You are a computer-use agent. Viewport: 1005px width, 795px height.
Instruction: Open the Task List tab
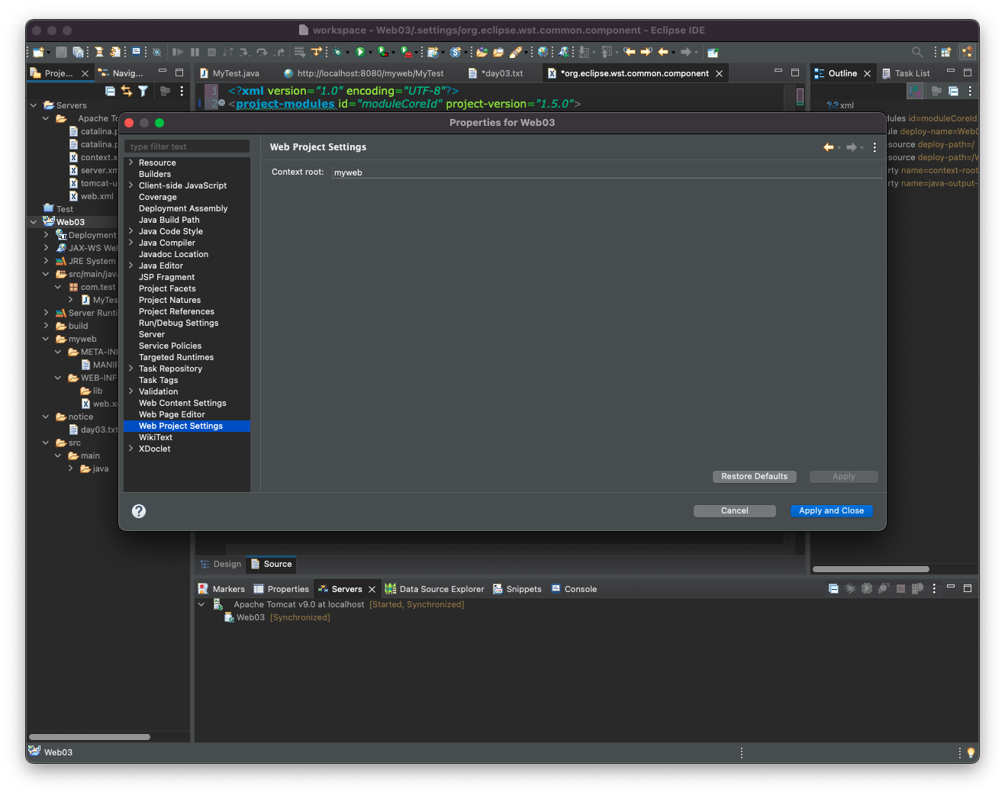click(906, 73)
